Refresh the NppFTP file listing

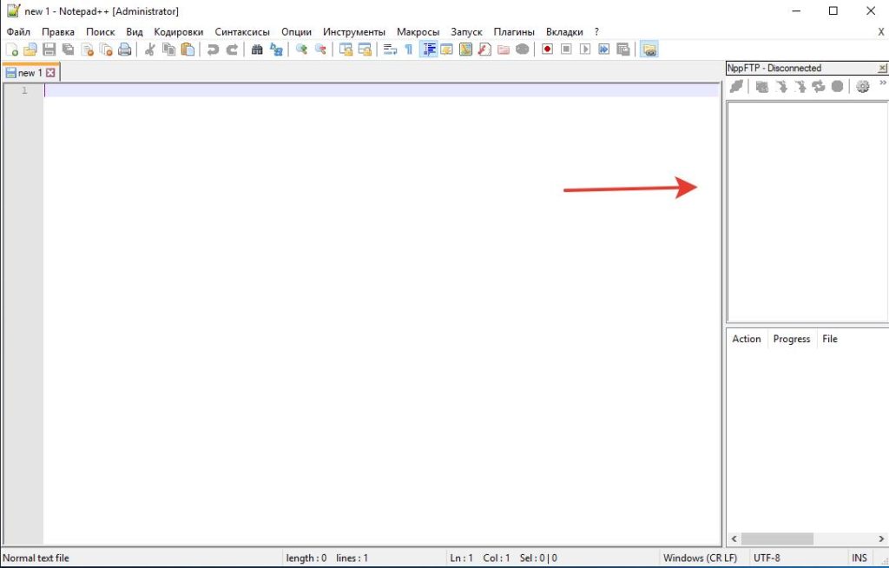click(x=818, y=86)
